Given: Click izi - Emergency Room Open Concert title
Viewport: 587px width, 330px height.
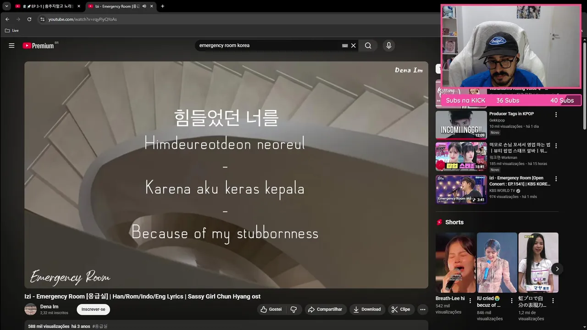Looking at the screenshot, I should point(520,181).
